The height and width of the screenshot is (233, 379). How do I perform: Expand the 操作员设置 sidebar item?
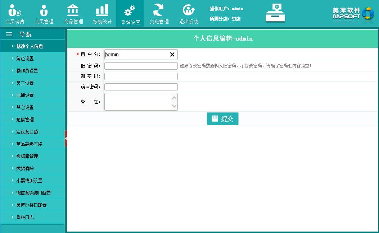[x=27, y=71]
